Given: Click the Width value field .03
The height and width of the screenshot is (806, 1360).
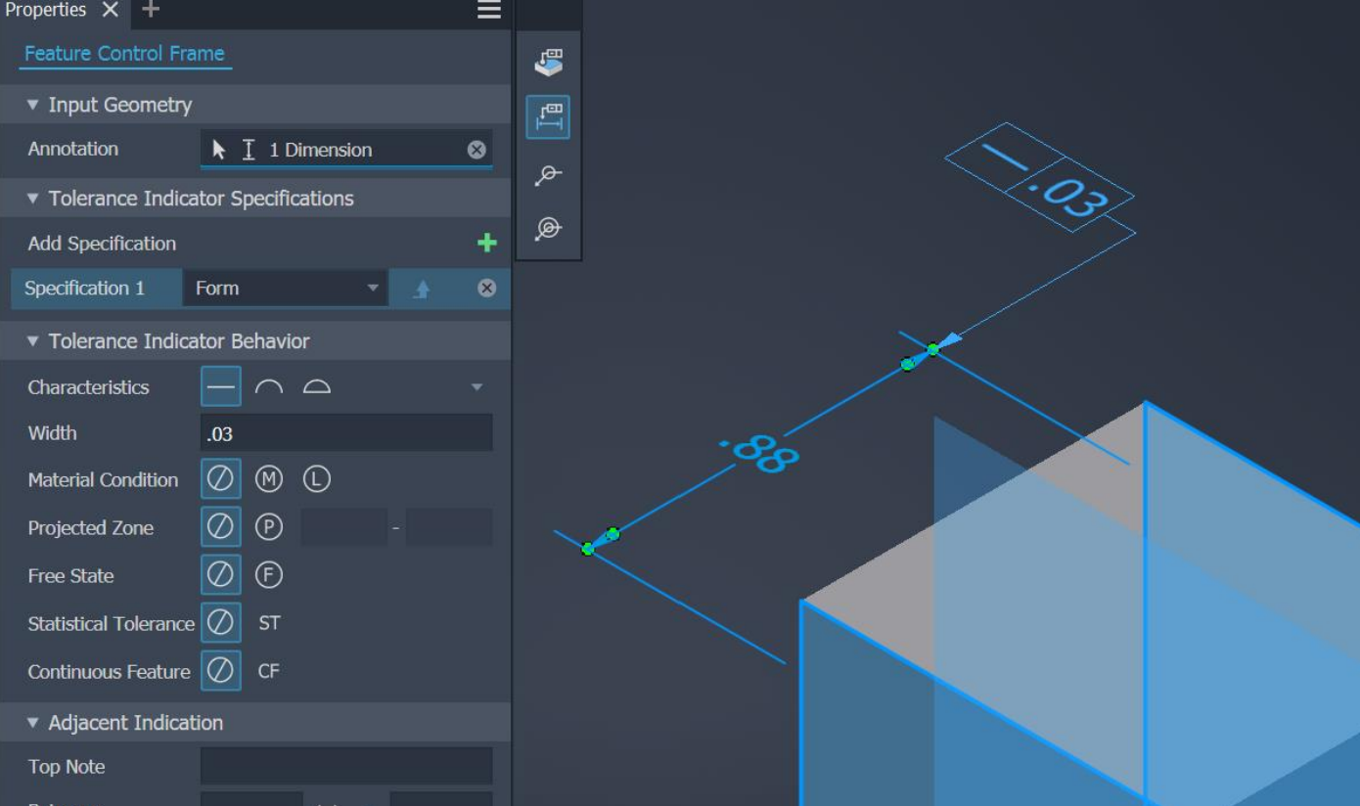Looking at the screenshot, I should click(x=346, y=433).
